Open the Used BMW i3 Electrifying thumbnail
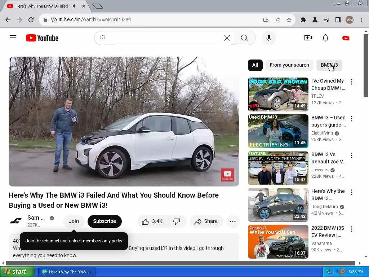369x277 pixels. coord(278,131)
